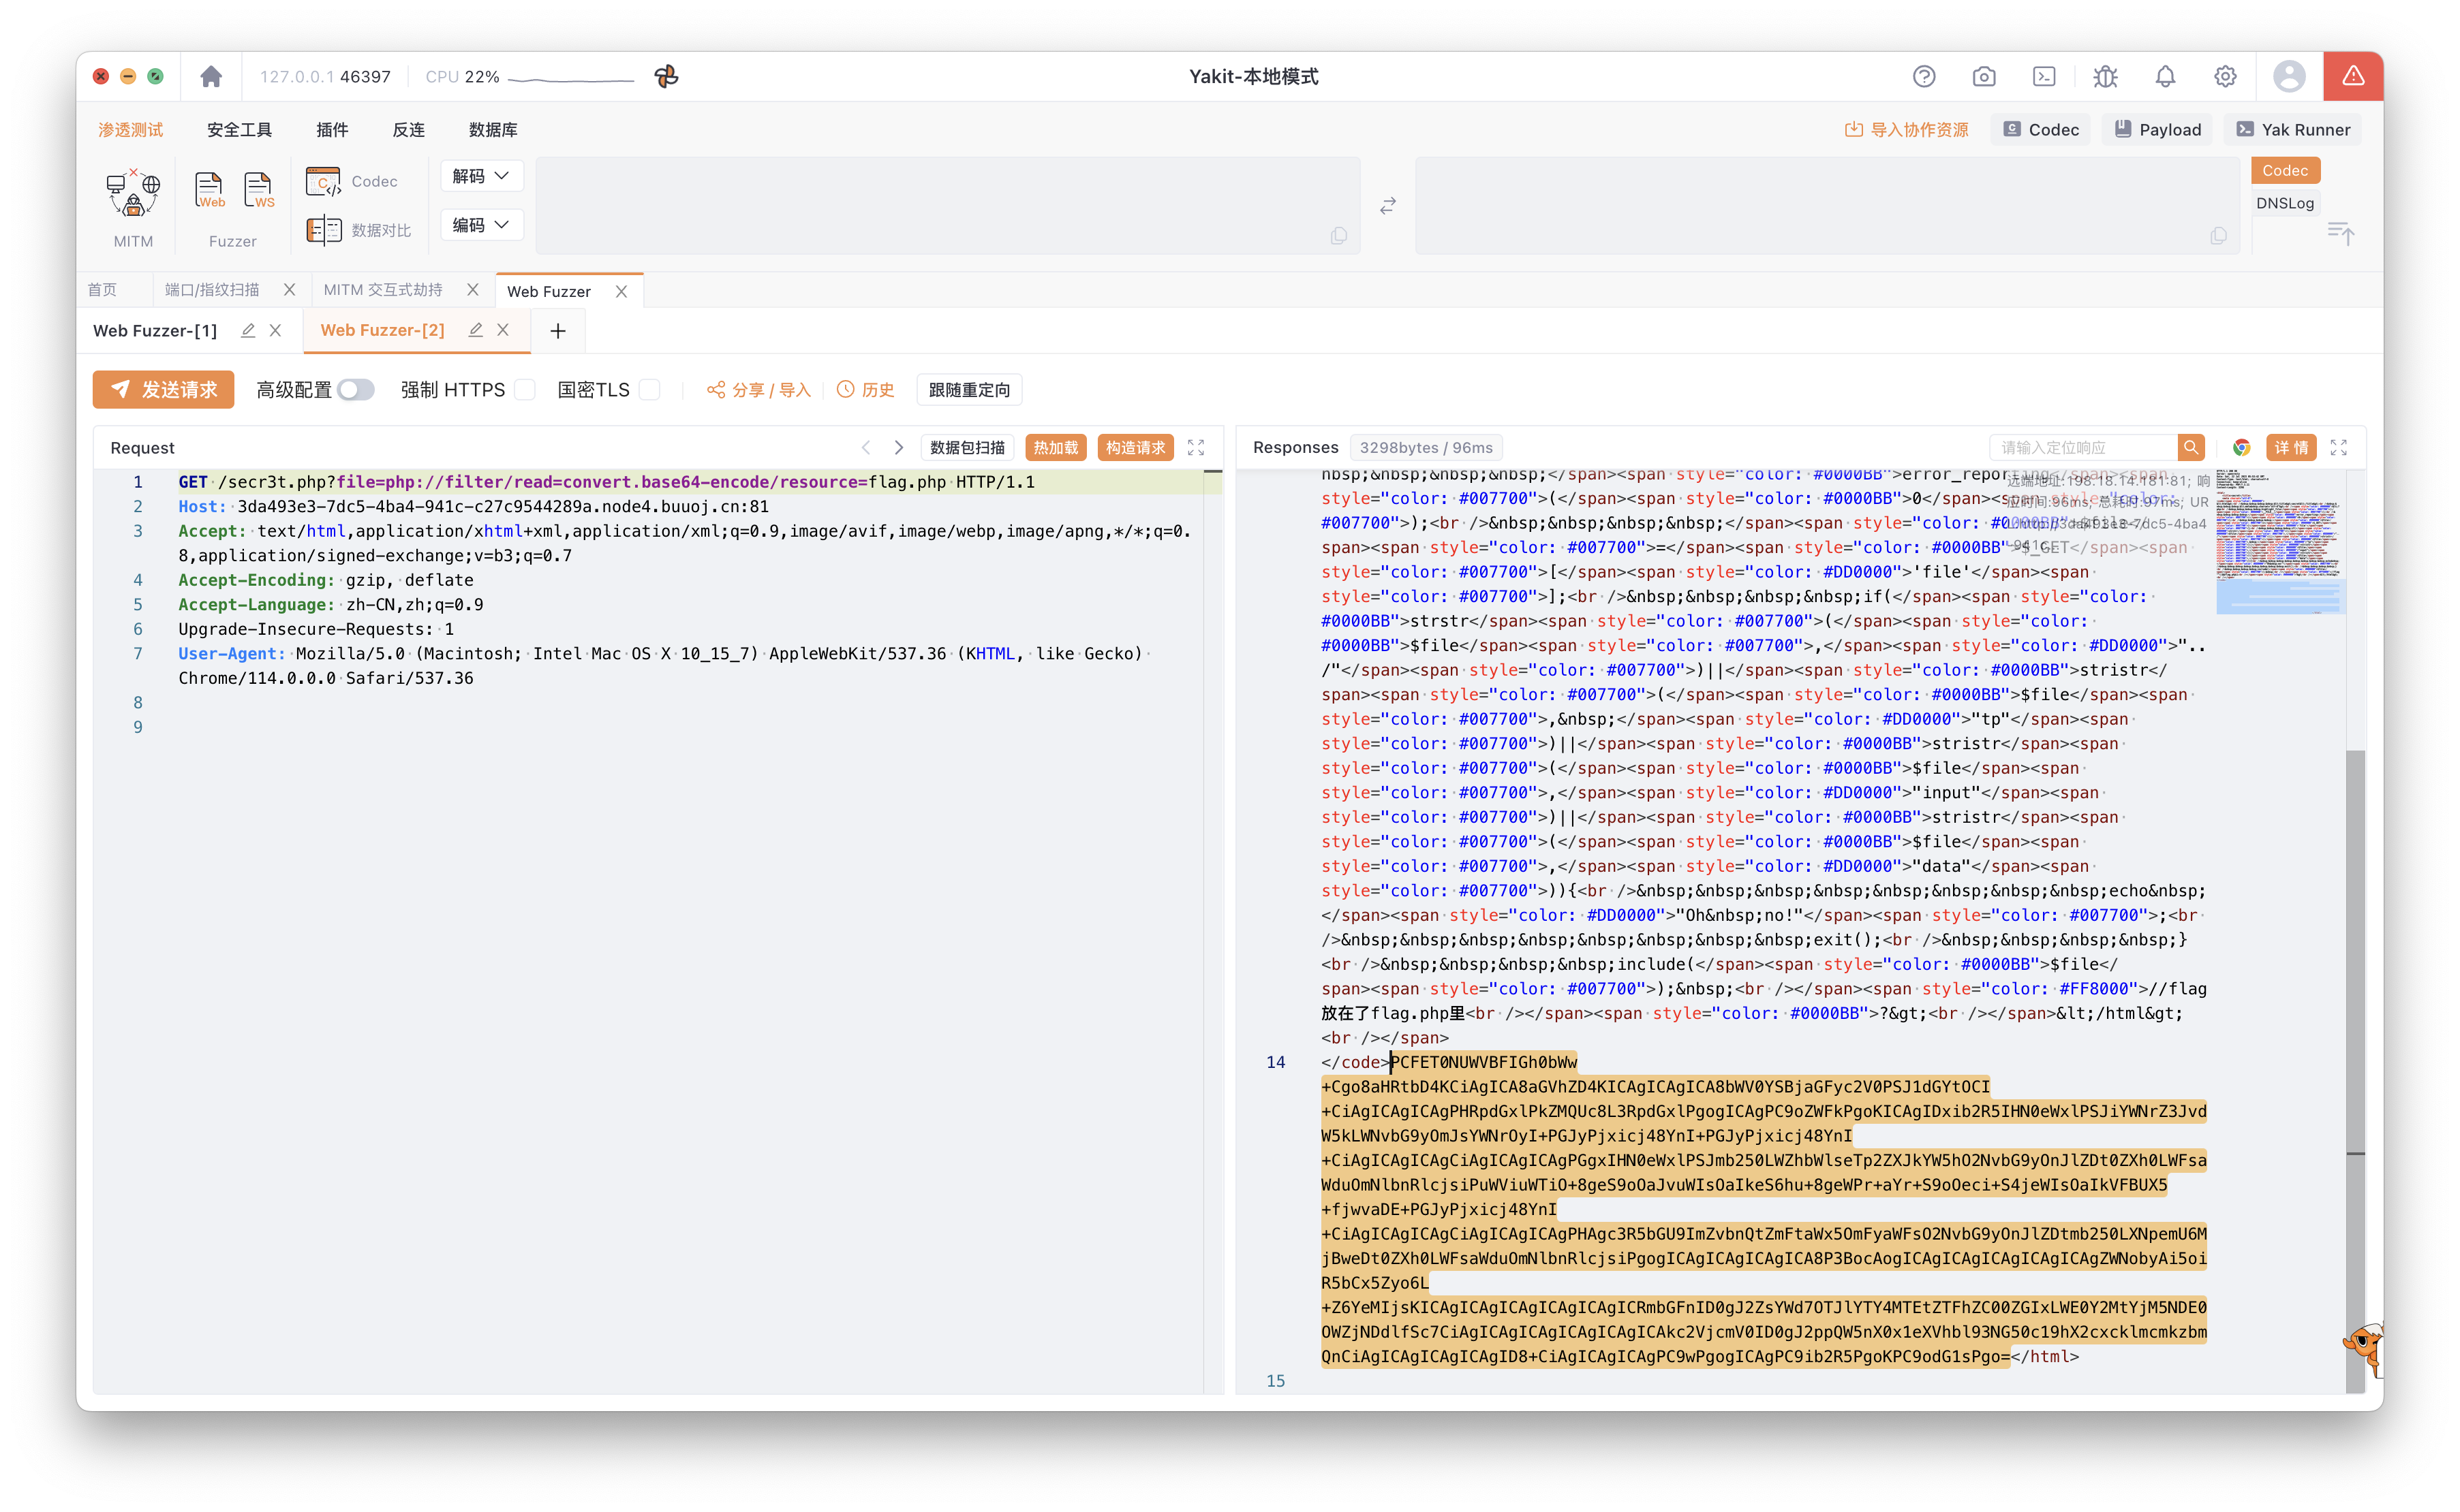Image resolution: width=2460 pixels, height=1512 pixels.
Task: Click the response locate search input field
Action: click(2083, 448)
